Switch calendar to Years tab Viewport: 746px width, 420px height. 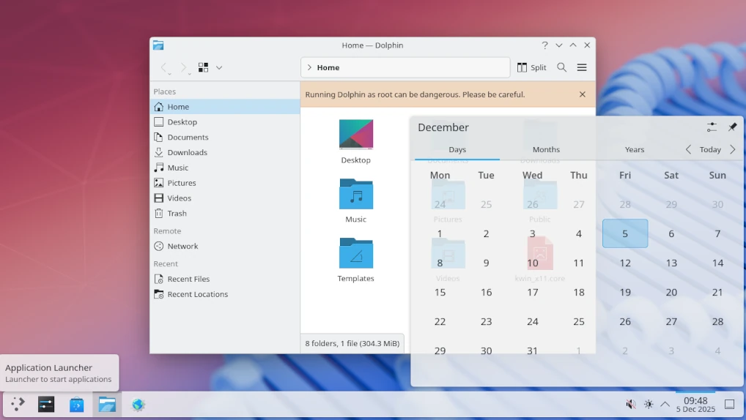(635, 149)
